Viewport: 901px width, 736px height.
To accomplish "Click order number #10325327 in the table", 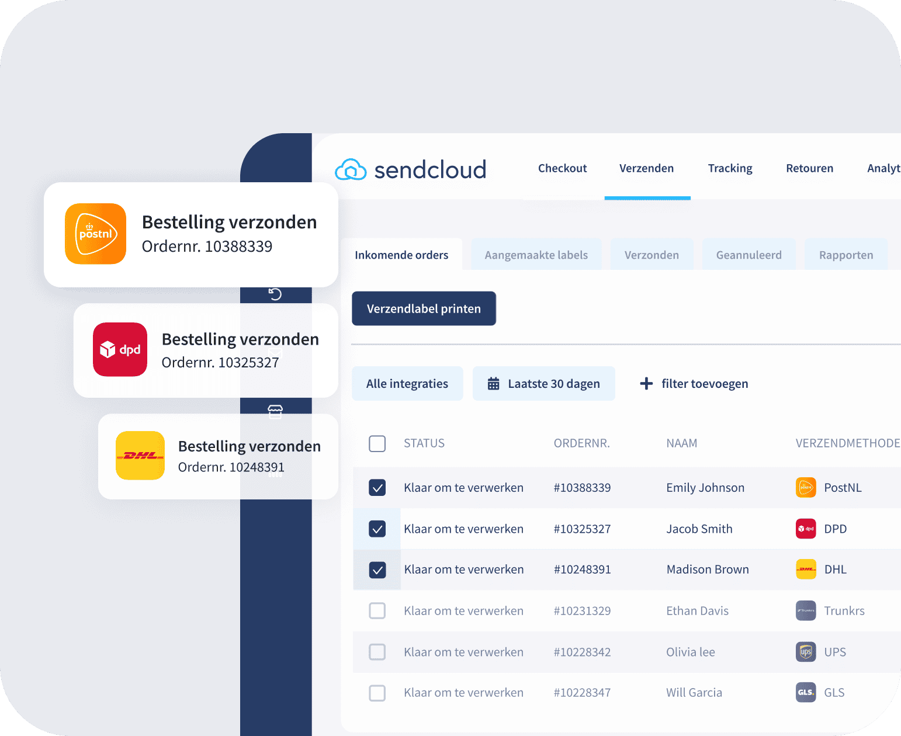I will point(582,529).
